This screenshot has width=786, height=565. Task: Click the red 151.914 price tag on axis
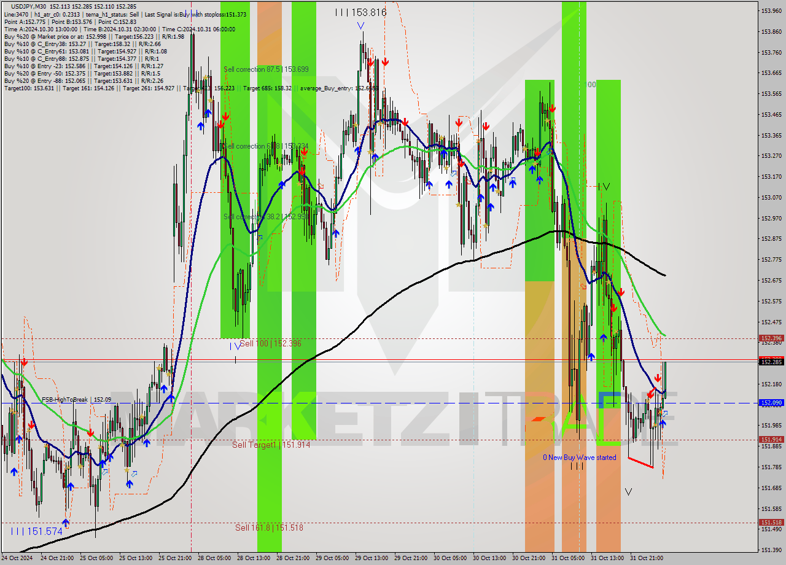771,439
